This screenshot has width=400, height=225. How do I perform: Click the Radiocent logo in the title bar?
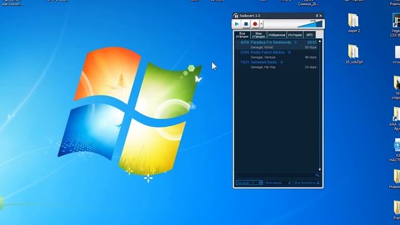point(236,16)
